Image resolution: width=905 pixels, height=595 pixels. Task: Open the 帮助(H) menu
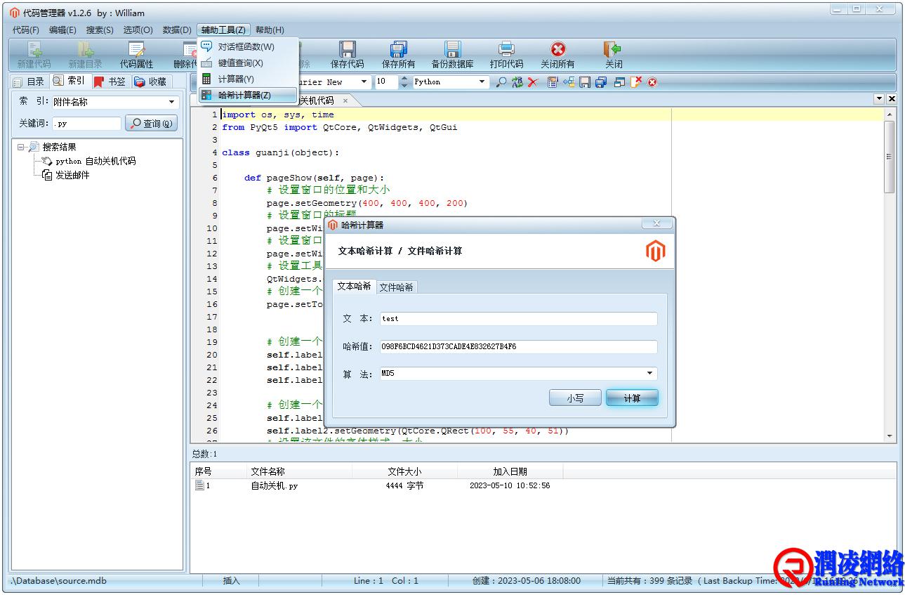click(x=270, y=30)
